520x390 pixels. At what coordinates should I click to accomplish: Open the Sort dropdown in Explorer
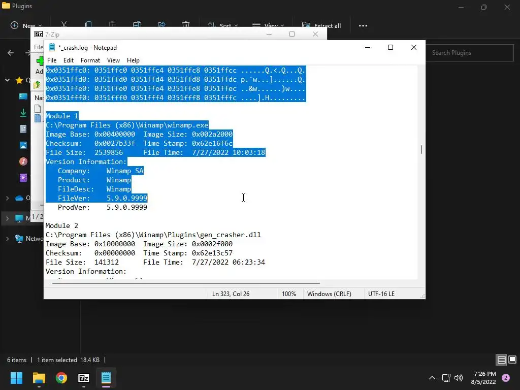click(x=222, y=25)
